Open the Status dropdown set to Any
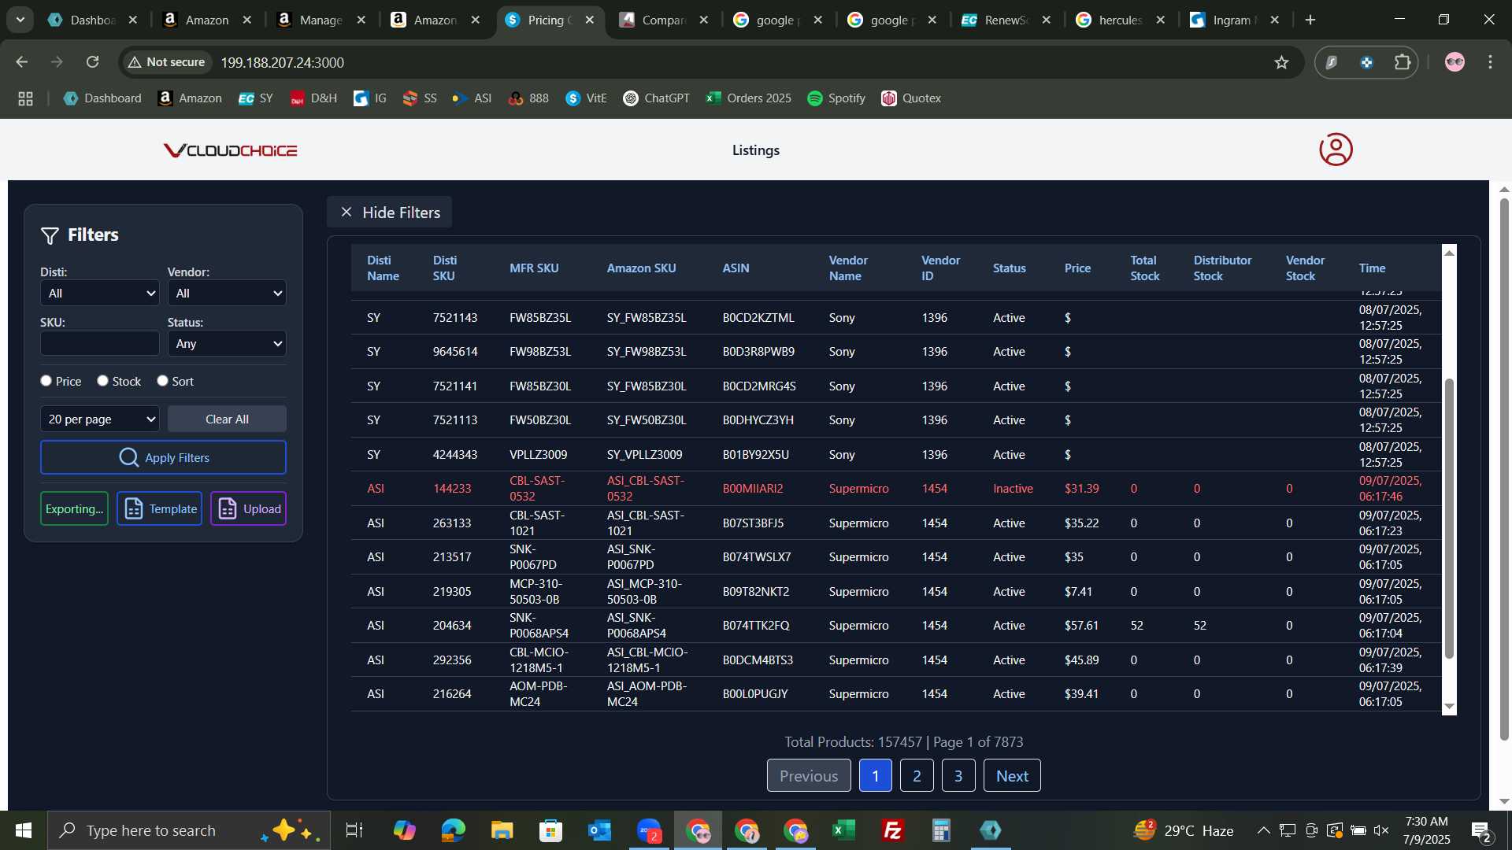Viewport: 1512px width, 850px height. (227, 343)
